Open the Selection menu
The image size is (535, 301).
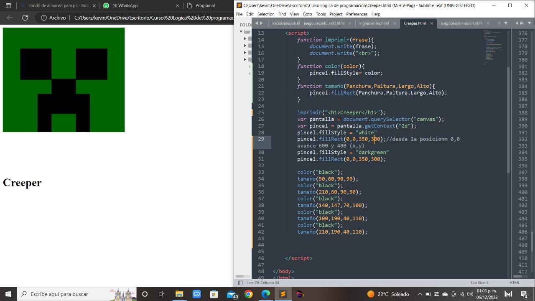click(266, 14)
